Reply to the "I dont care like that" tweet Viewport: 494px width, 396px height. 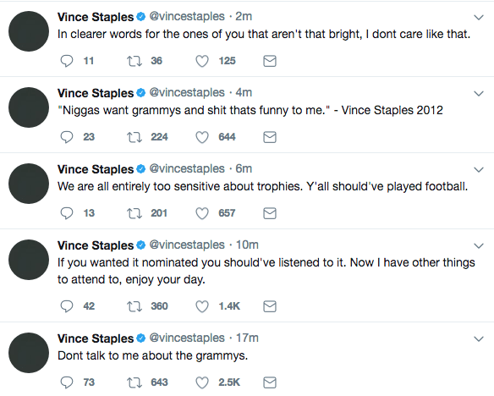pos(67,61)
